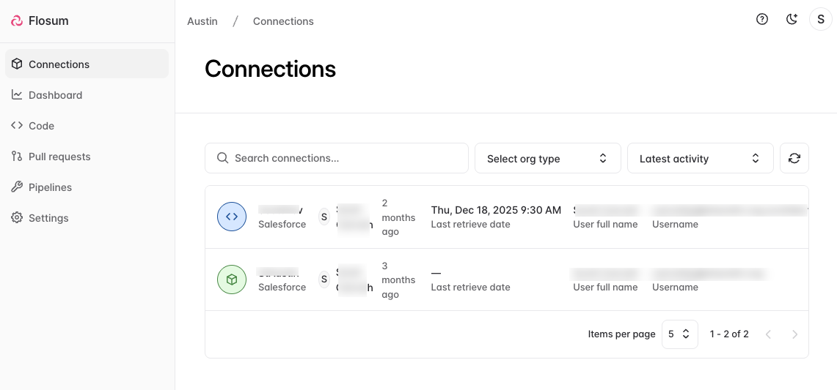
Task: Open the user avatar S menu
Action: point(820,20)
